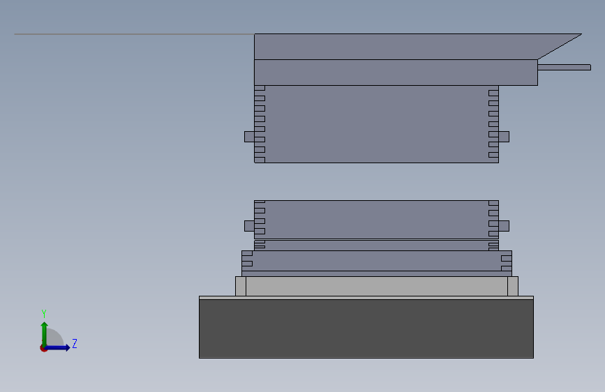Select the right side tab on the upper block

[x=504, y=137]
